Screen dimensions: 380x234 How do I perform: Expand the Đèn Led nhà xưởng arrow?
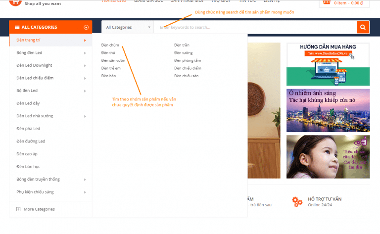click(85, 116)
